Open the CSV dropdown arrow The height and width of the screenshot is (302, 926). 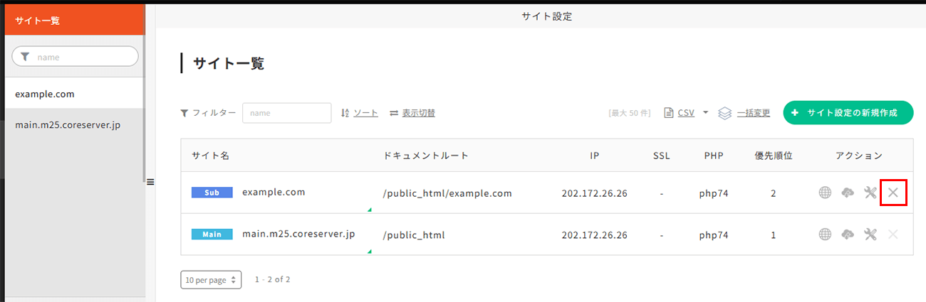tap(705, 112)
